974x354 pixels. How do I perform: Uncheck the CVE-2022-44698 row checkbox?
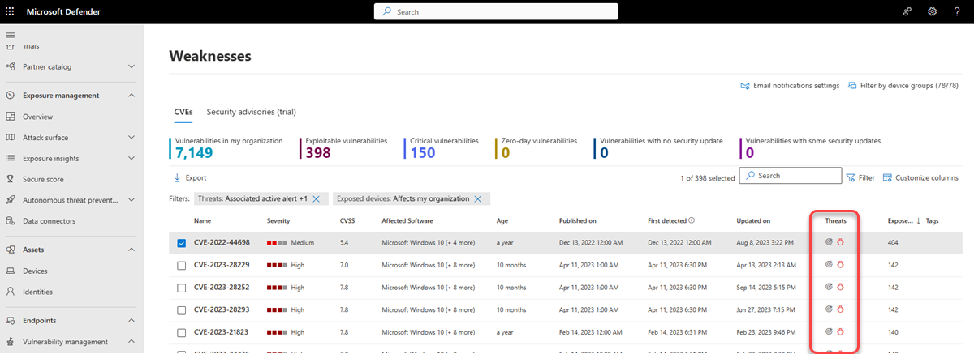(x=182, y=242)
